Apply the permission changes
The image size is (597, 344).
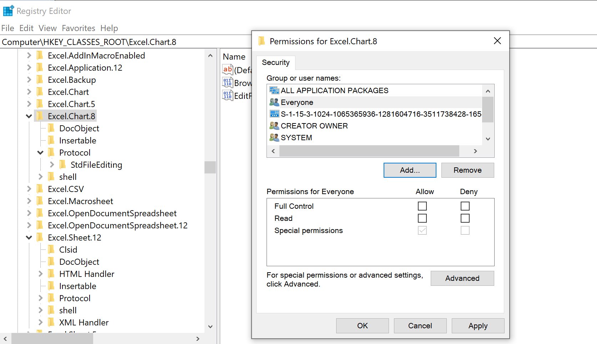pos(478,326)
